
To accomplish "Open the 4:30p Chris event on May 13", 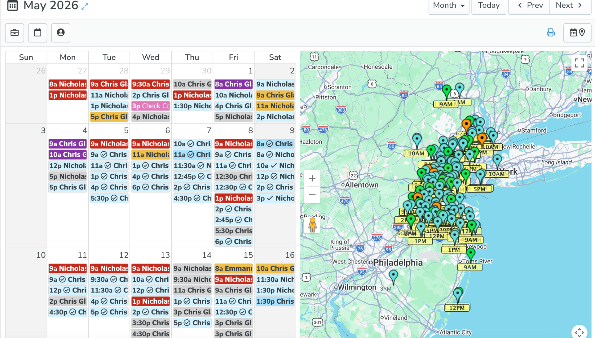I will pos(151,334).
